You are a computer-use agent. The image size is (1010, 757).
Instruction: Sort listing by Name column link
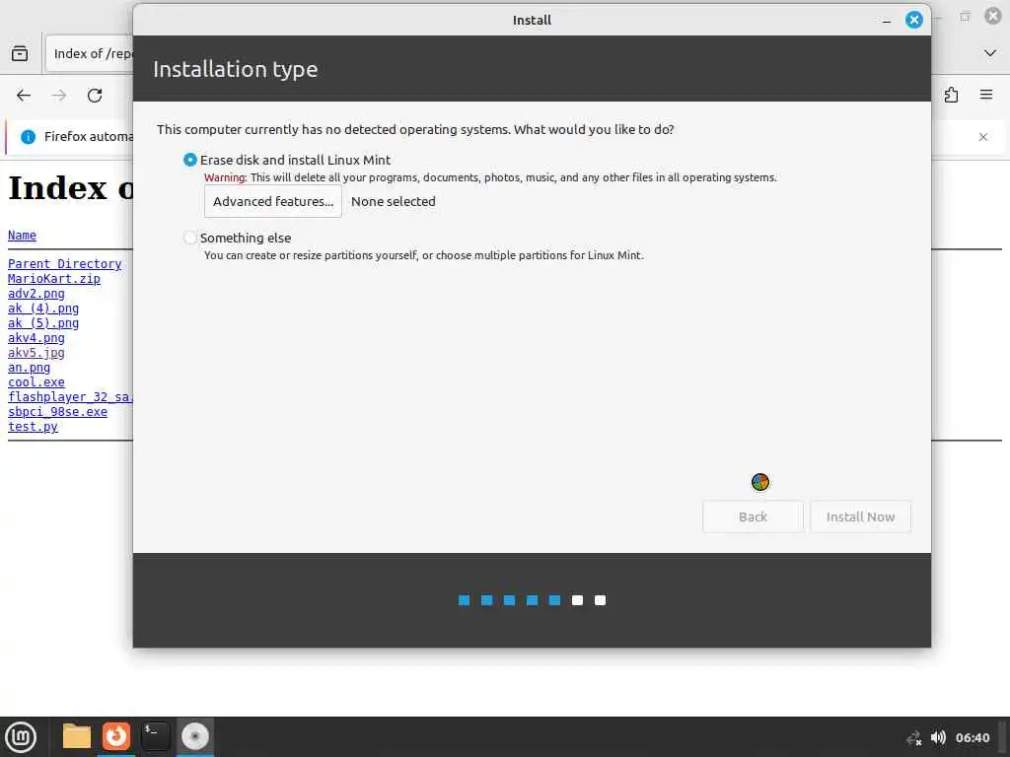22,236
